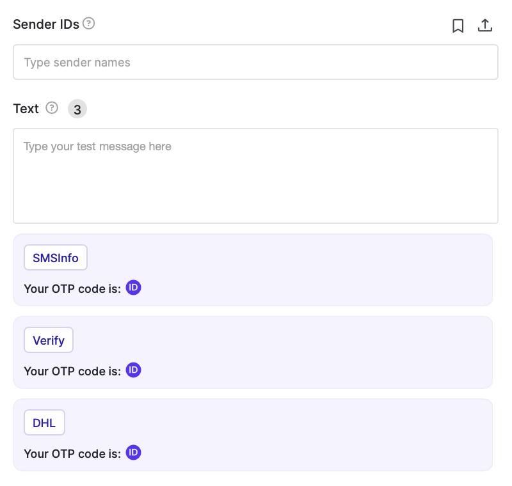Click the count badge showing 3
512x486 pixels.
pos(77,109)
